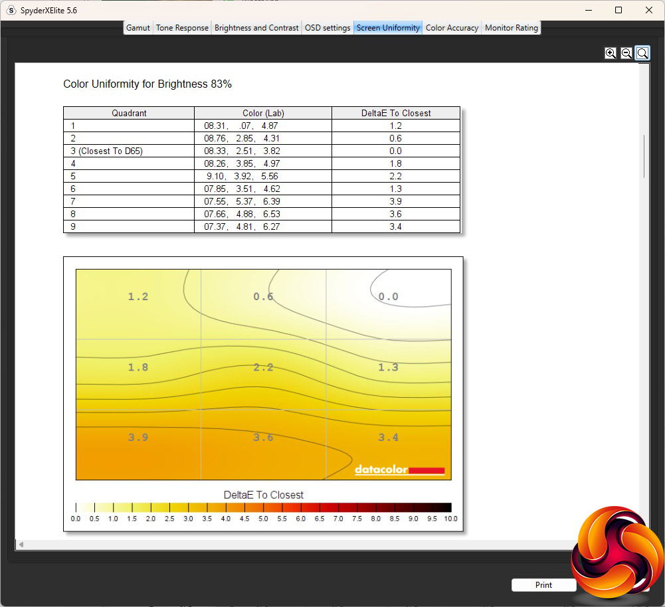Open the SpyderXElite app icon menu
Image resolution: width=665 pixels, height=607 pixels.
tap(11, 10)
